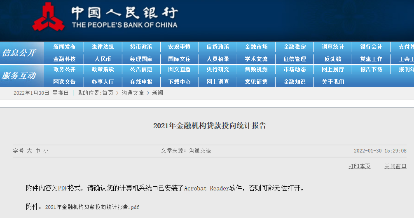This screenshot has width=414, height=218.
Task: Go to 金融市场 section
Action: pos(256,47)
